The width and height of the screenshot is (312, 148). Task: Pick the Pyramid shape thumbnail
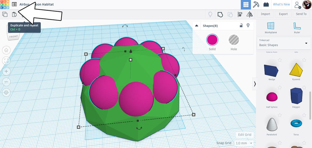pos(296,70)
